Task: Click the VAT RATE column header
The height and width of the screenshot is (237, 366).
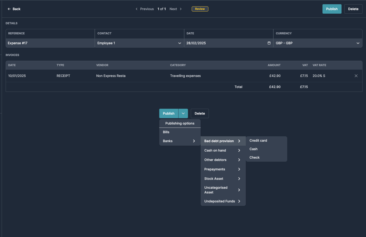Action: click(x=319, y=65)
